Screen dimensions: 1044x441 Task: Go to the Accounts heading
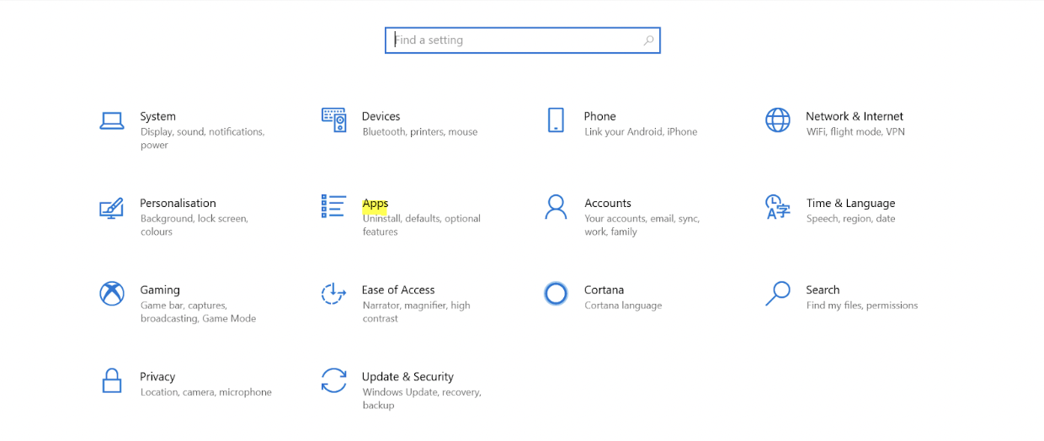point(608,203)
